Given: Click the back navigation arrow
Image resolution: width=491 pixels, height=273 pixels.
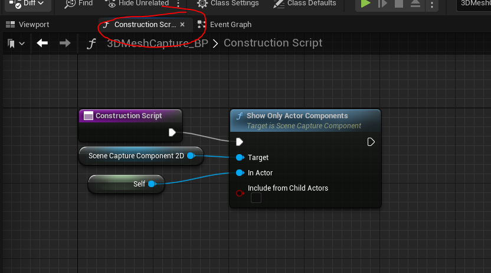Looking at the screenshot, I should point(42,43).
